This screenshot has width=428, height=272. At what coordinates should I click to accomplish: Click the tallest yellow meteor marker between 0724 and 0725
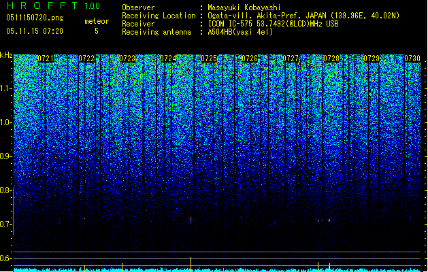[x=191, y=265]
